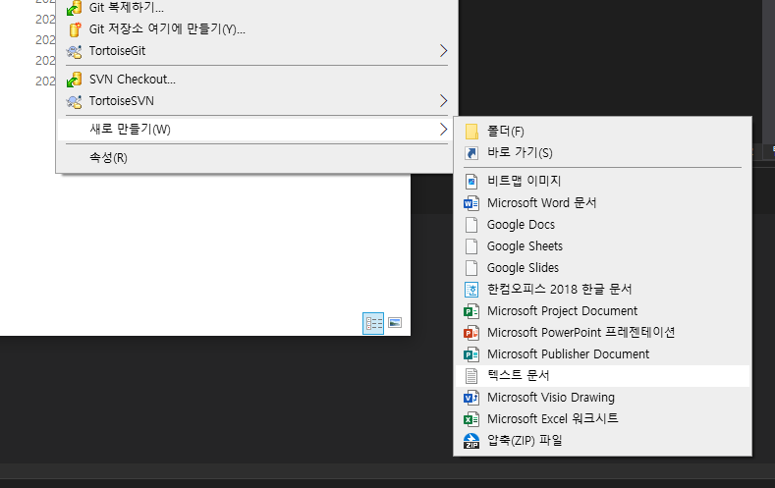Create new Microsoft Project Document

602,311
